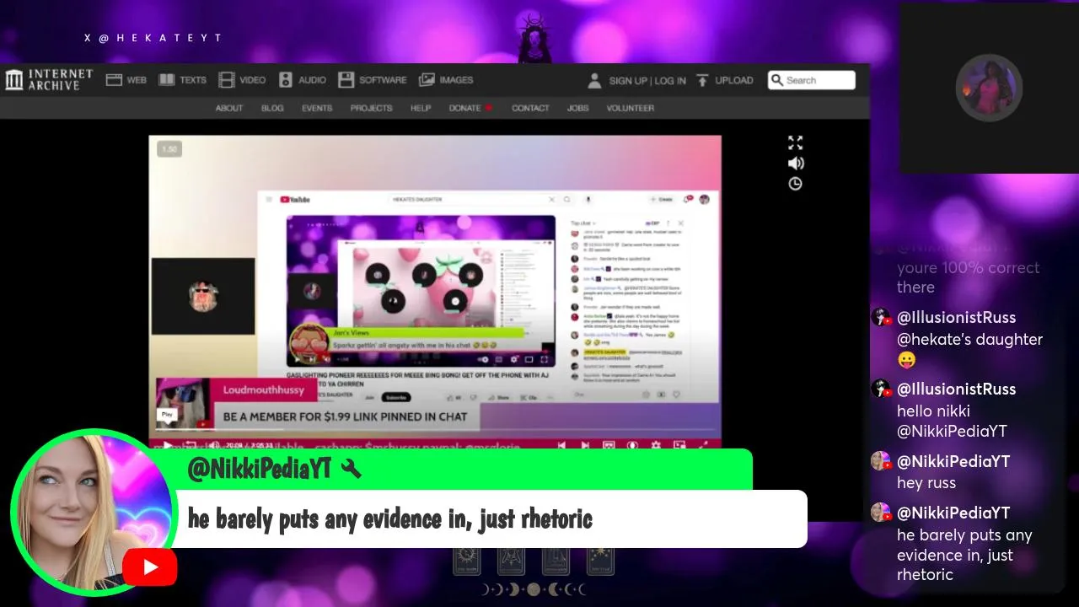Open YouTube notifications bell

(687, 200)
